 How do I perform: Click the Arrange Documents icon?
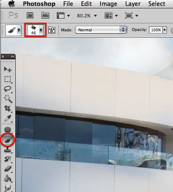pyautogui.click(x=109, y=15)
